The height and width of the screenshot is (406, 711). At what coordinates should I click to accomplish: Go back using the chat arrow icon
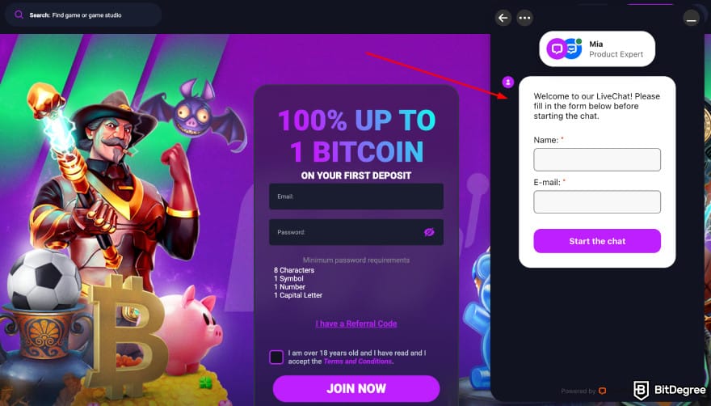click(x=503, y=18)
